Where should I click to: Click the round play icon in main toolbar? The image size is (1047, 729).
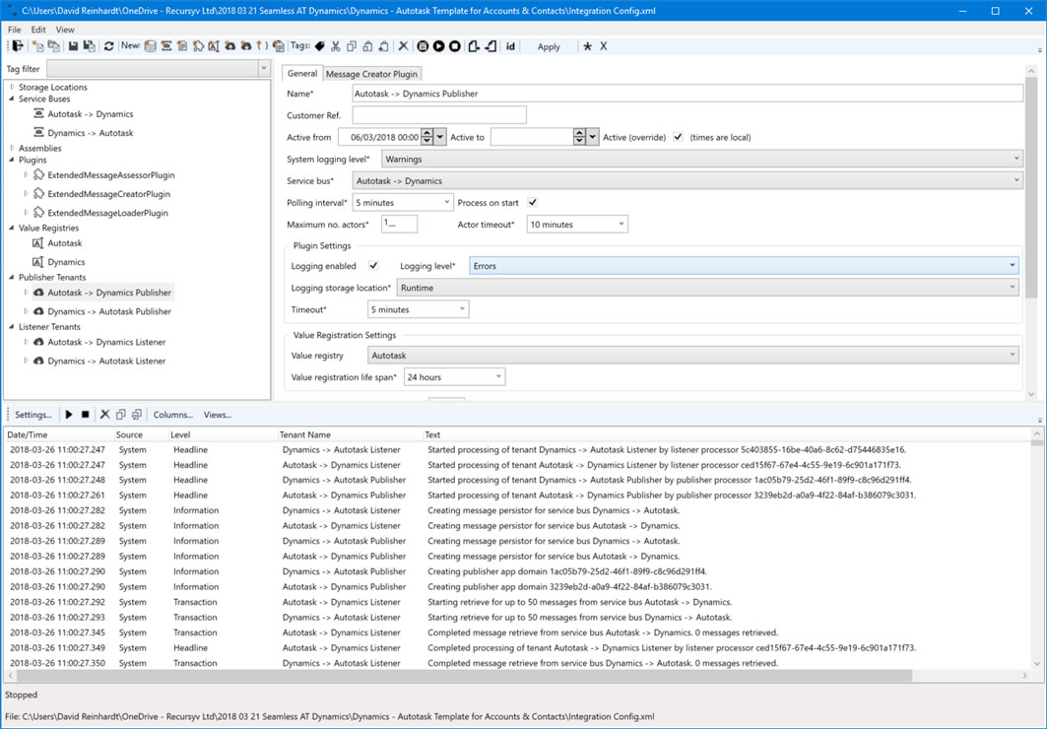pos(438,46)
